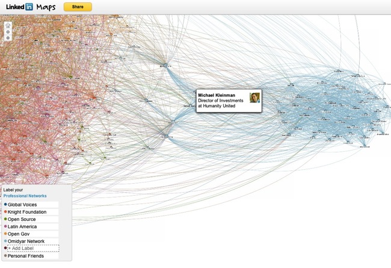Zoom in using the plus control
Viewport: 391px width, 268px height.
click(8, 32)
